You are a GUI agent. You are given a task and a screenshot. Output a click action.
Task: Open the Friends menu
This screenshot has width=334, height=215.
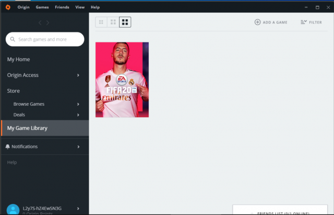click(62, 7)
